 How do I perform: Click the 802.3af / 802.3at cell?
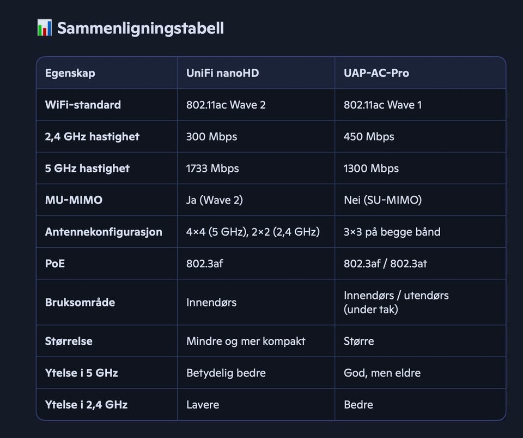tap(385, 263)
